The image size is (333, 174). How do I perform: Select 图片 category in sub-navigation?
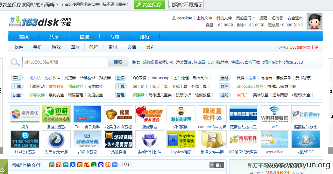75,47
